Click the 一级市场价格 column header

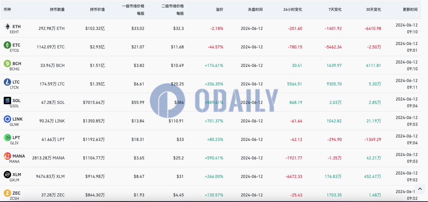[133, 6]
